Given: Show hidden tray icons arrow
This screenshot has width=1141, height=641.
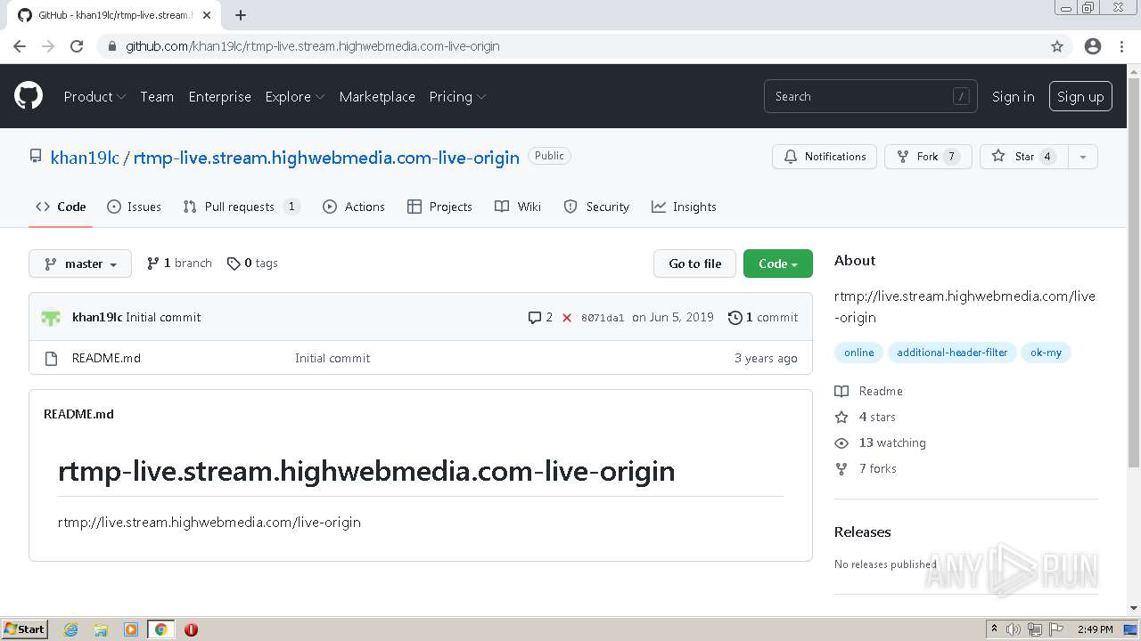Looking at the screenshot, I should 995,629.
